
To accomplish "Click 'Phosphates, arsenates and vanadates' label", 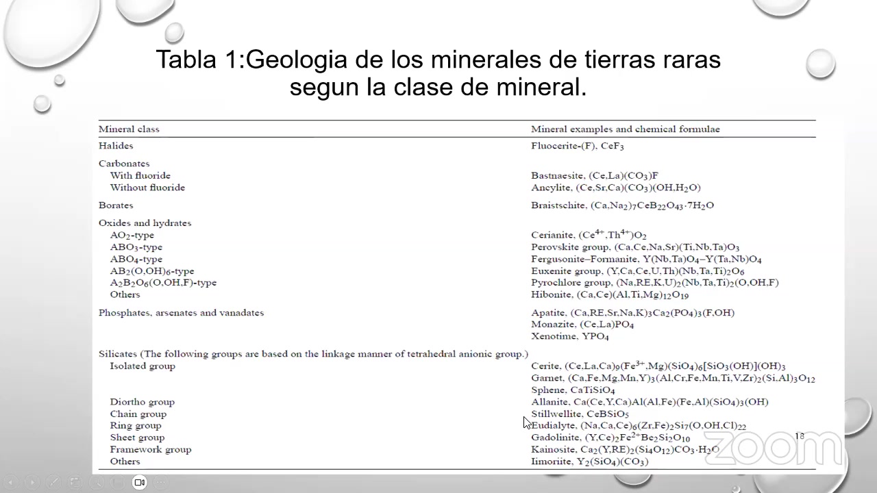I will (x=181, y=313).
